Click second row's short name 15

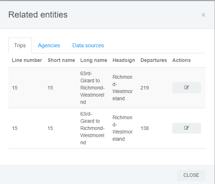[x=50, y=128]
